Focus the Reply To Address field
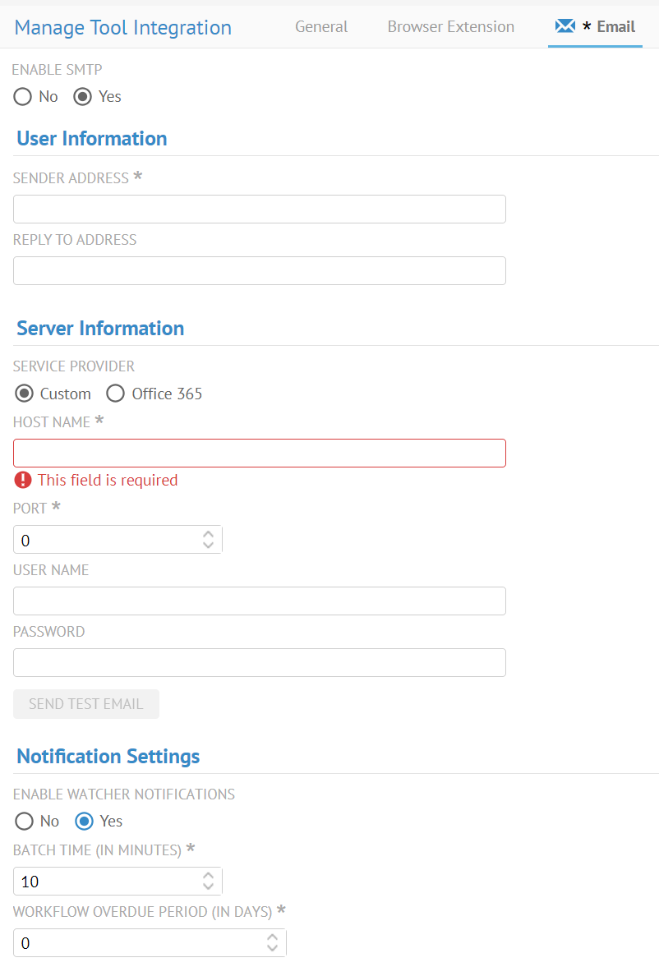The image size is (659, 967). pyautogui.click(x=259, y=271)
